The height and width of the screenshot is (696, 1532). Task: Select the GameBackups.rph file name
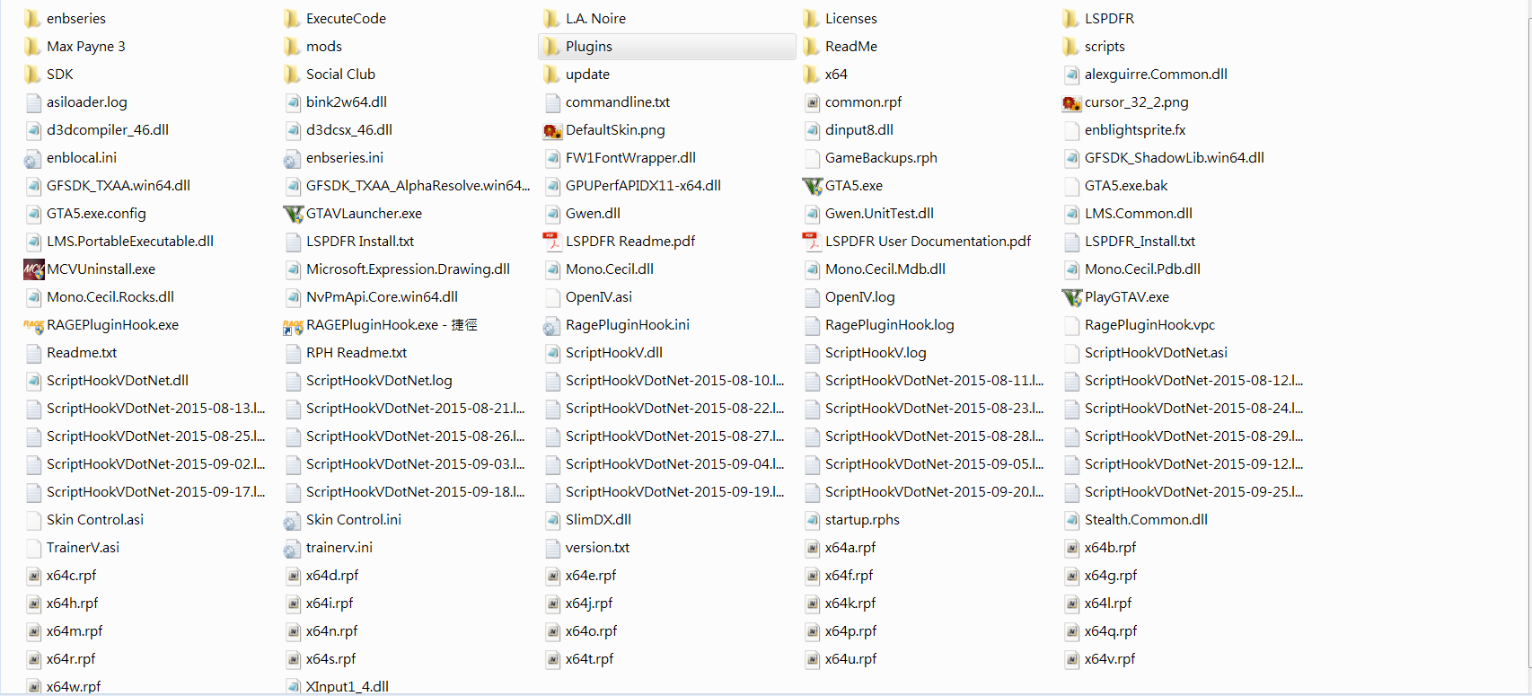point(881,158)
